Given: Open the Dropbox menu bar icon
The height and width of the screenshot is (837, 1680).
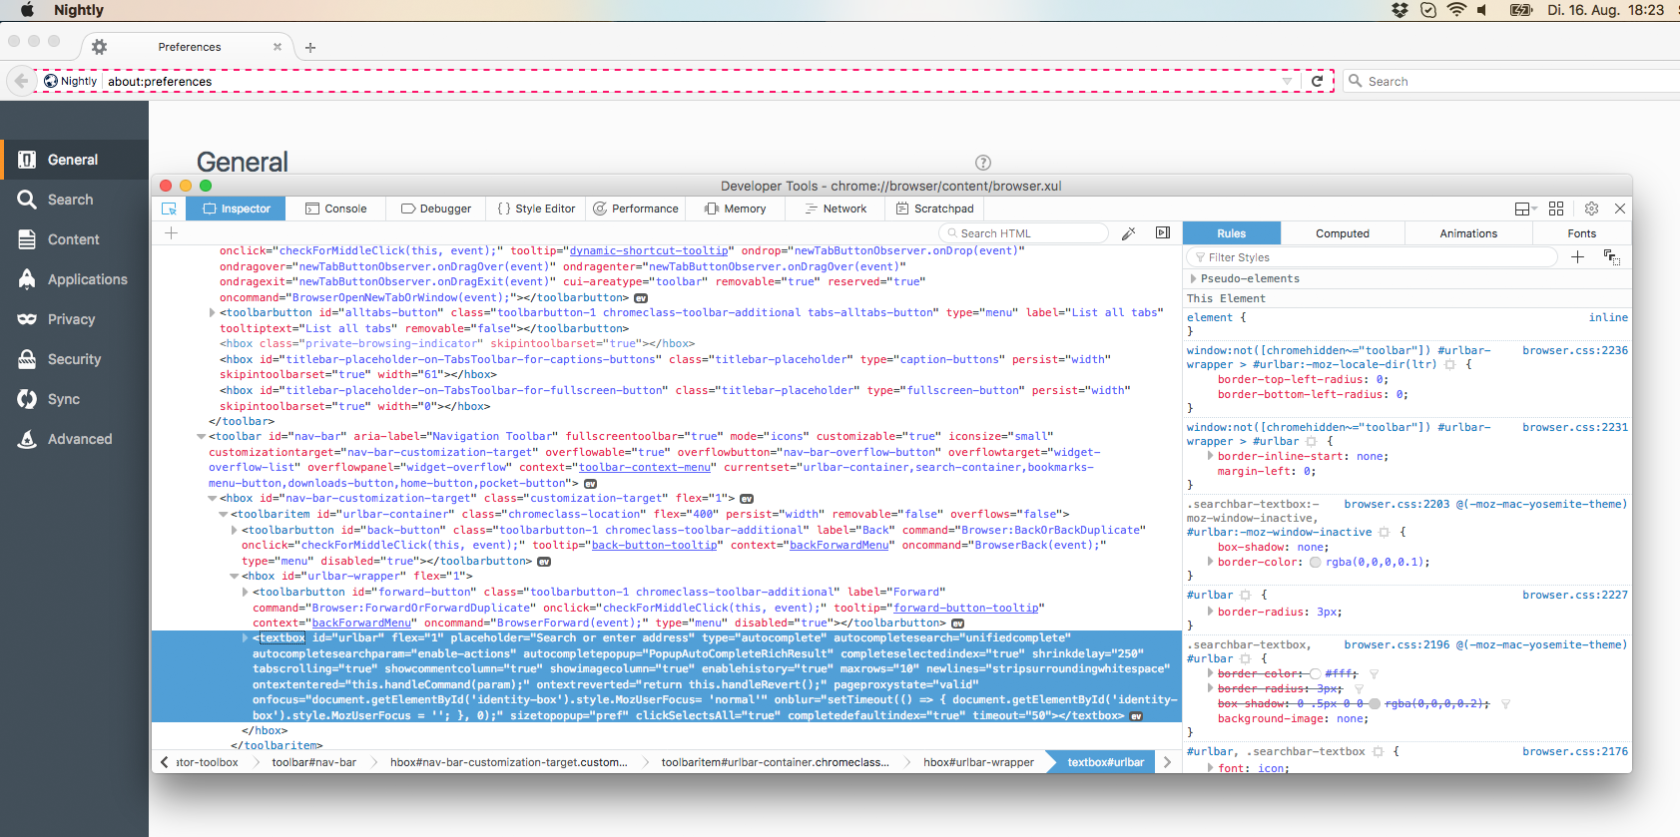Looking at the screenshot, I should tap(1400, 10).
